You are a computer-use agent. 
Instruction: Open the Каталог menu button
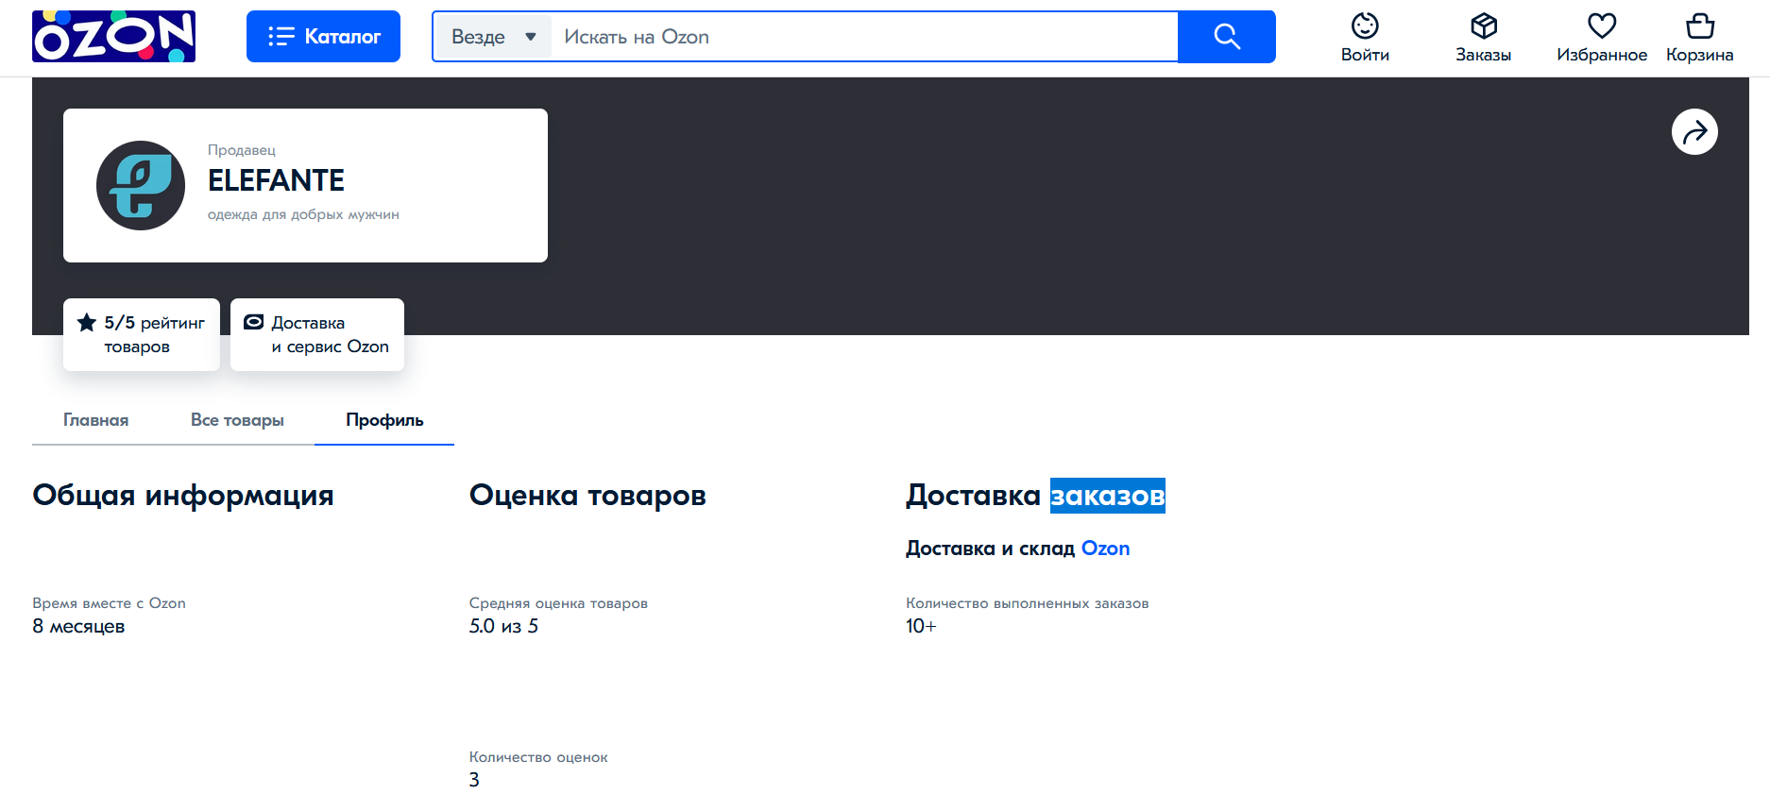[323, 36]
